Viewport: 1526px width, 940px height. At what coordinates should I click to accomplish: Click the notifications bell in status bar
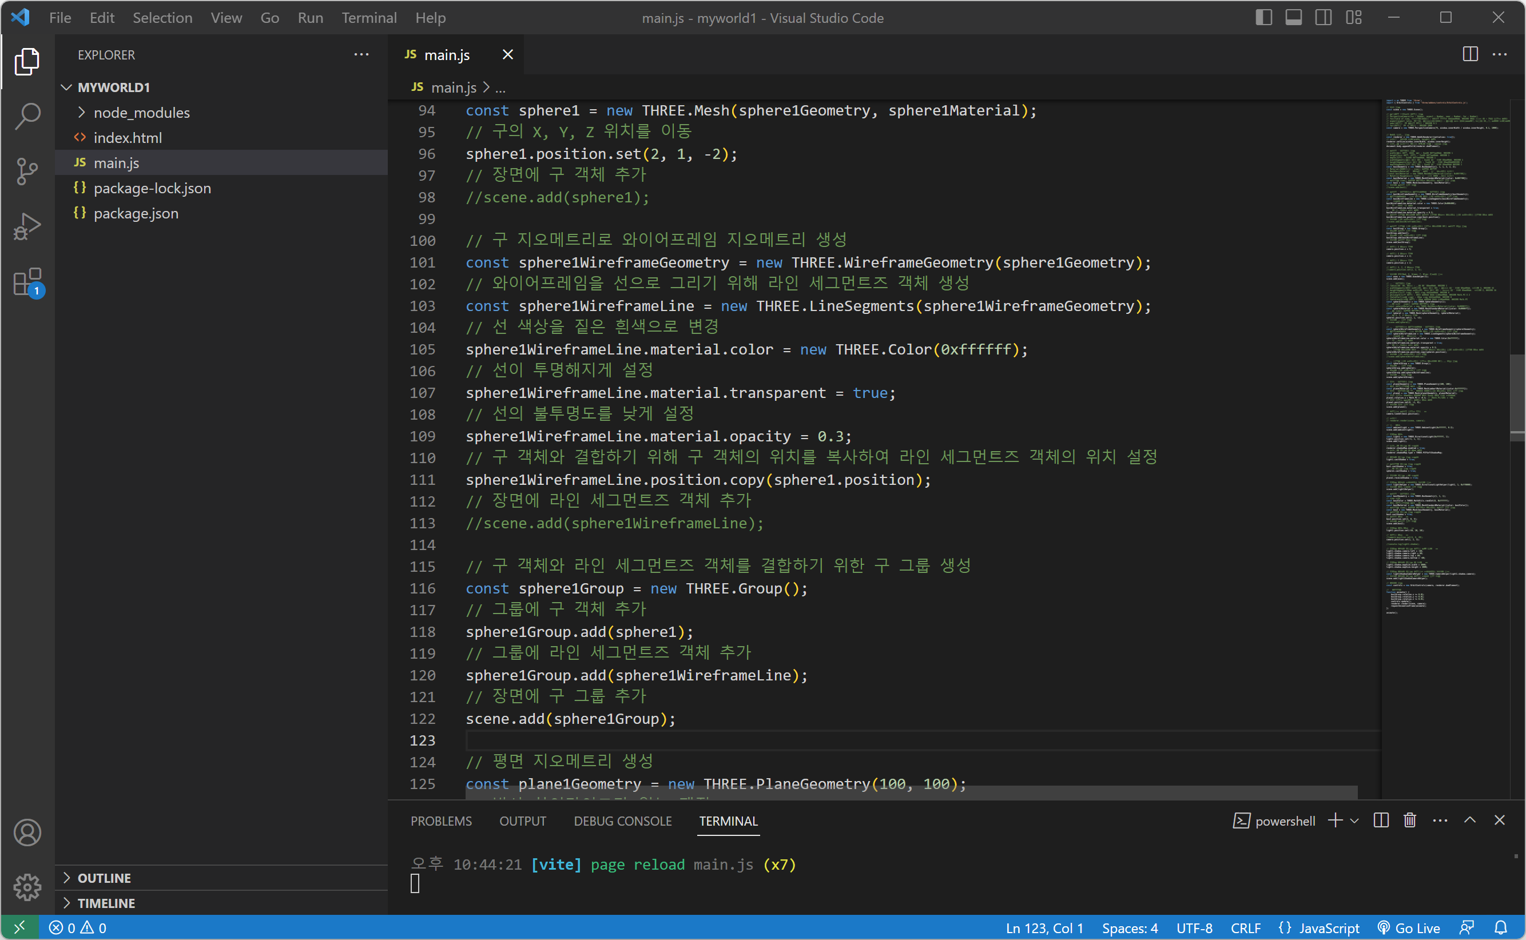coord(1500,927)
